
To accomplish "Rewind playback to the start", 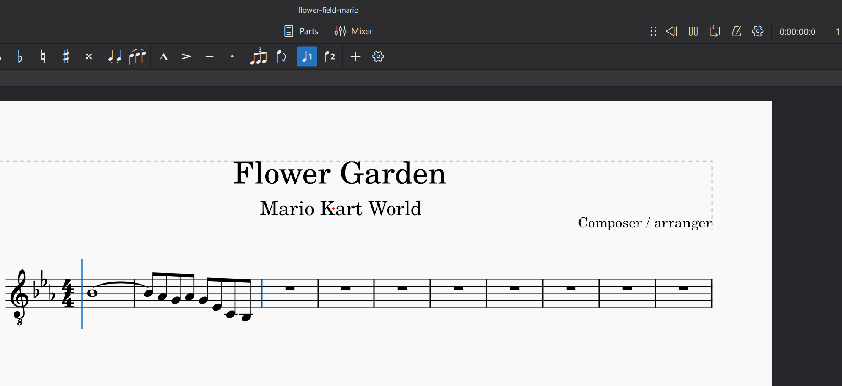I will (671, 31).
